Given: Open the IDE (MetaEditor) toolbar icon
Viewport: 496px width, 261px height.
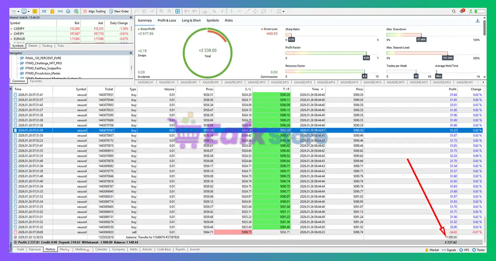Looking at the screenshot, I should click(45, 11).
